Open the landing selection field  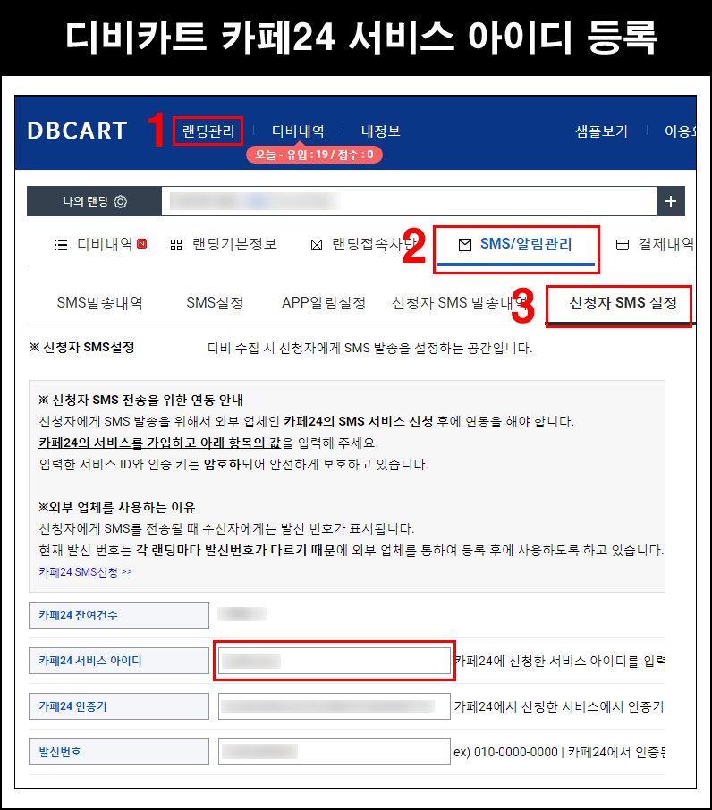[409, 201]
